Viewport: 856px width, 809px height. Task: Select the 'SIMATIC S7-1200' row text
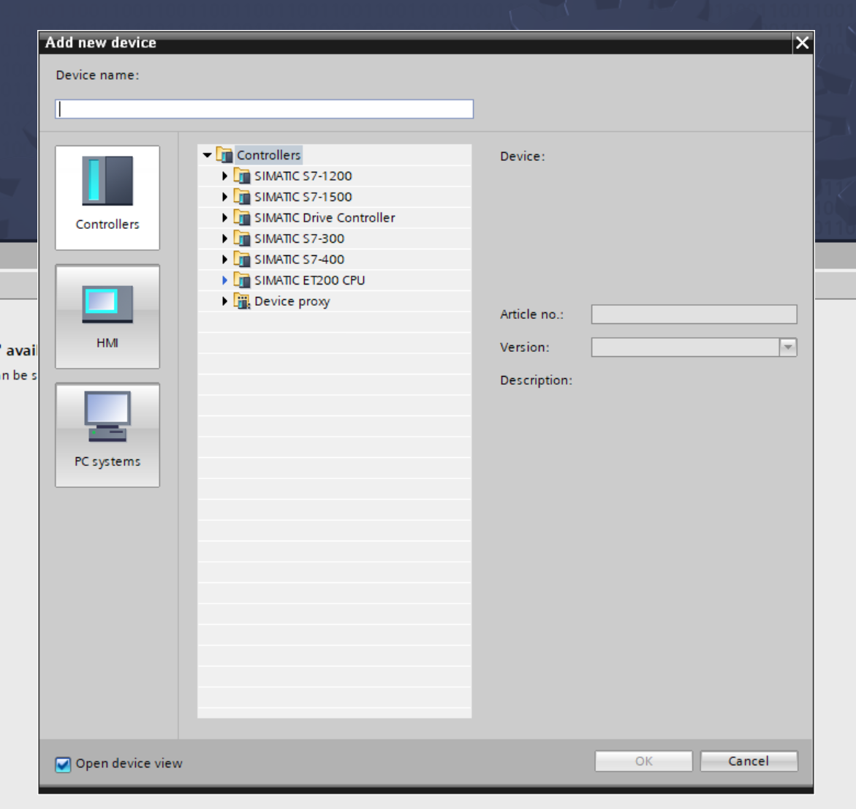click(303, 176)
